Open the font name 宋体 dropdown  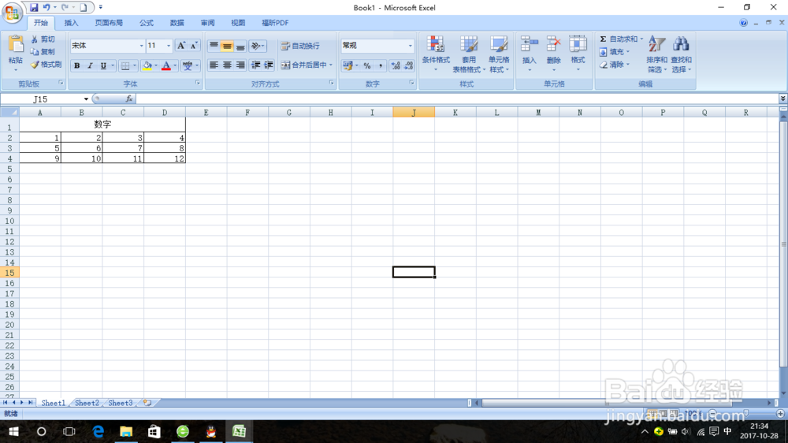141,46
